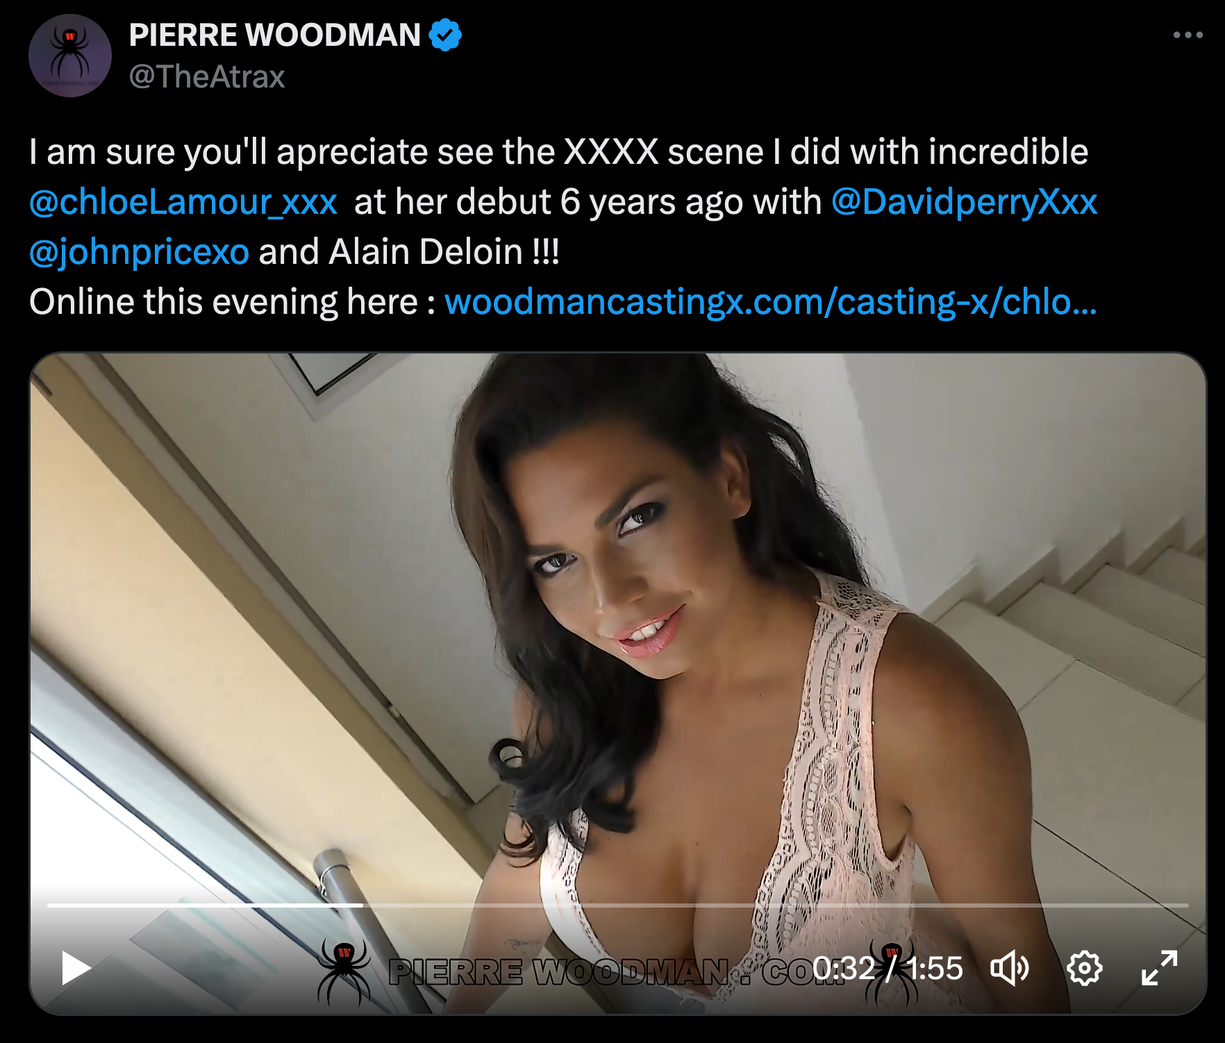
Task: Click the spider logo profile avatar
Action: click(70, 56)
